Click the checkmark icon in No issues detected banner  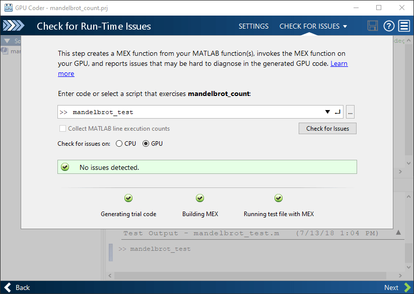coord(65,166)
